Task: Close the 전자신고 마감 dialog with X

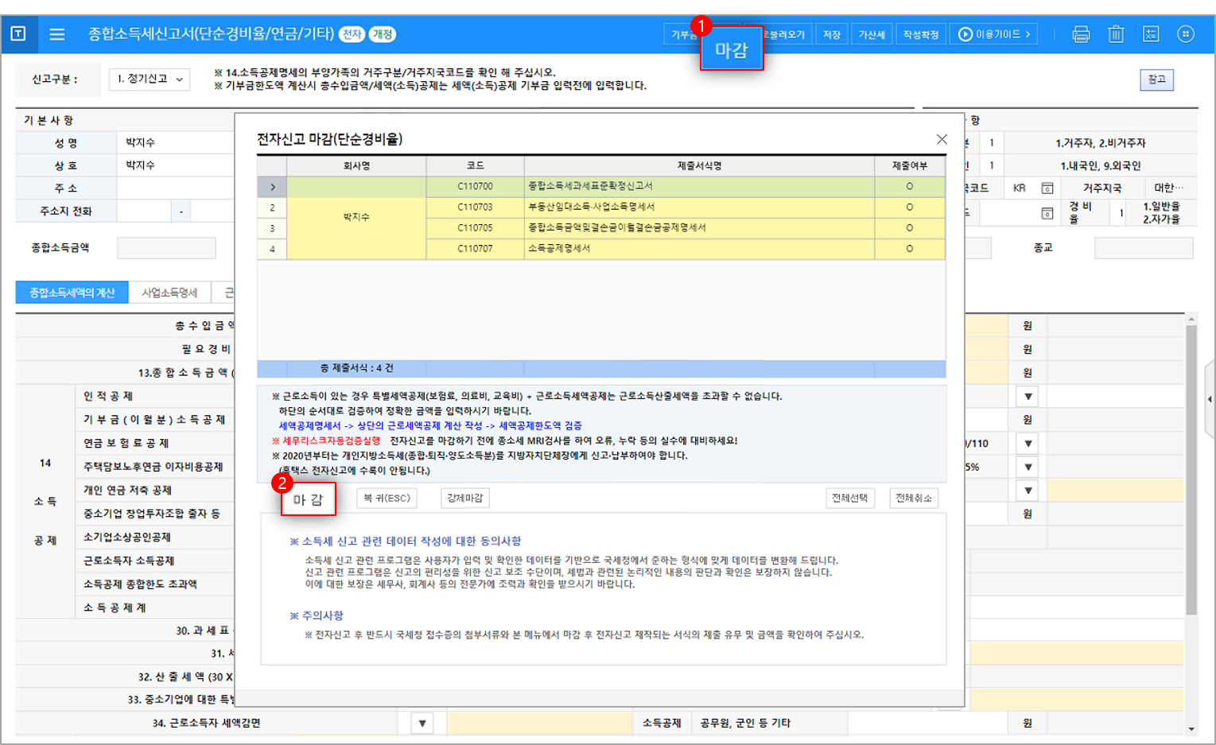Action: point(942,139)
